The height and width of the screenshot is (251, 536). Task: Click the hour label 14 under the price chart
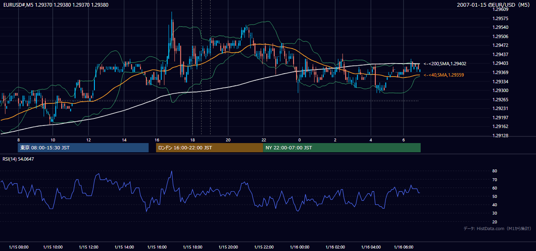pos(125,139)
